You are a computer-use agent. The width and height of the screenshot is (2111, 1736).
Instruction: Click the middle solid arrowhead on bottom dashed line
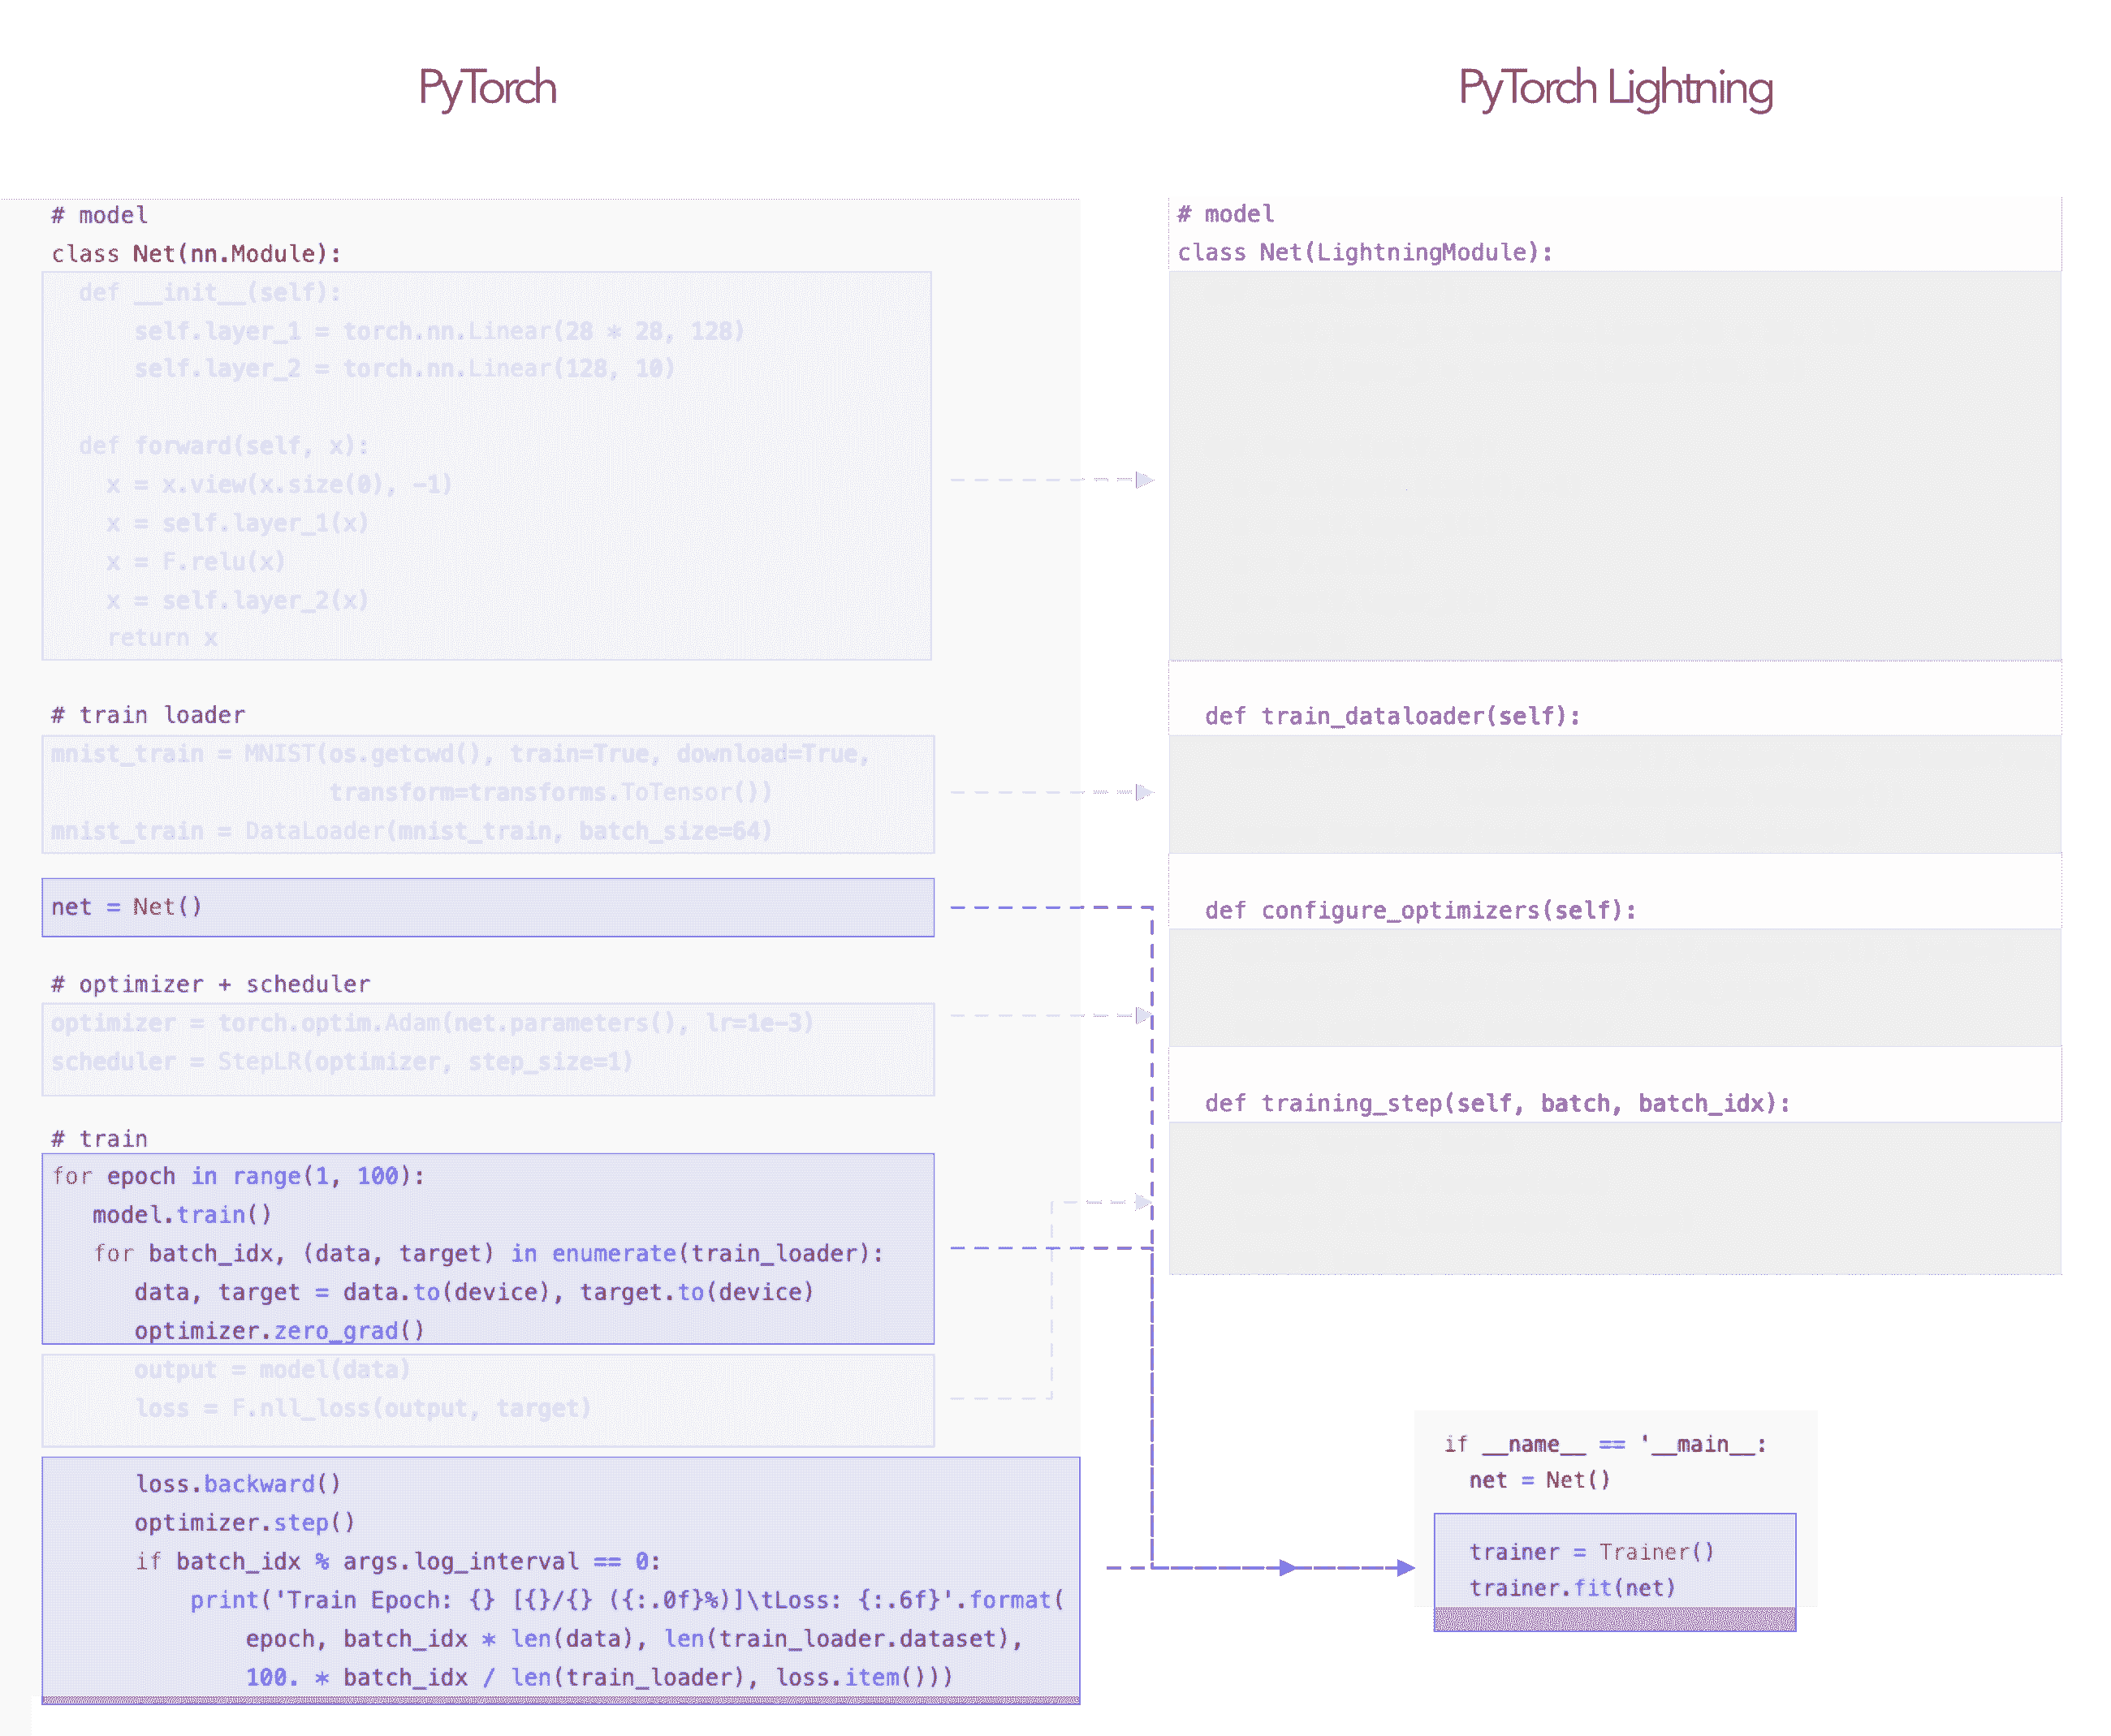(x=1288, y=1568)
